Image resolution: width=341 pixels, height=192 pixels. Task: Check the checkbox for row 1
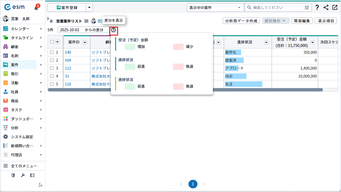pos(52,52)
